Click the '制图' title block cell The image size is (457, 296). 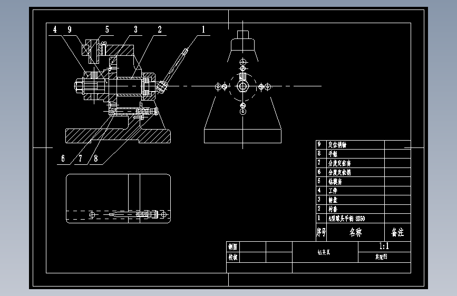(x=232, y=247)
